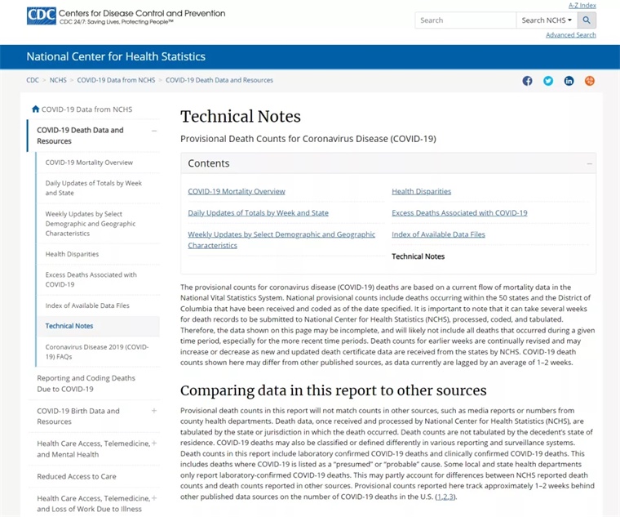Click the LinkedIn share icon

(569, 81)
